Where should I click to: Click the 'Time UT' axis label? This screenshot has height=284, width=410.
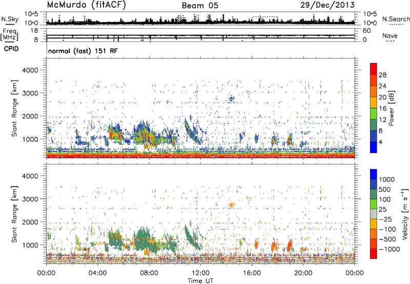[200, 281]
